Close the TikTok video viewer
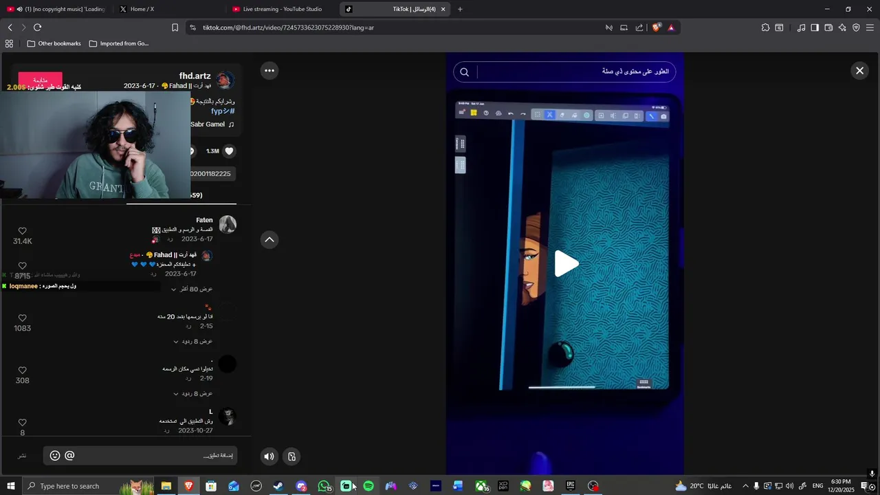This screenshot has height=495, width=880. click(x=859, y=71)
